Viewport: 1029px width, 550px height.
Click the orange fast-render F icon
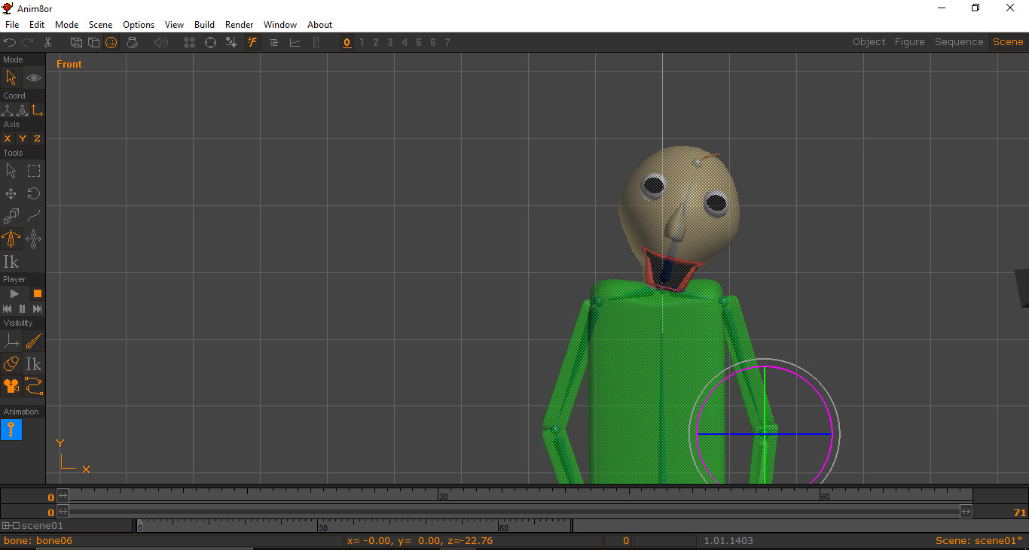pos(252,42)
